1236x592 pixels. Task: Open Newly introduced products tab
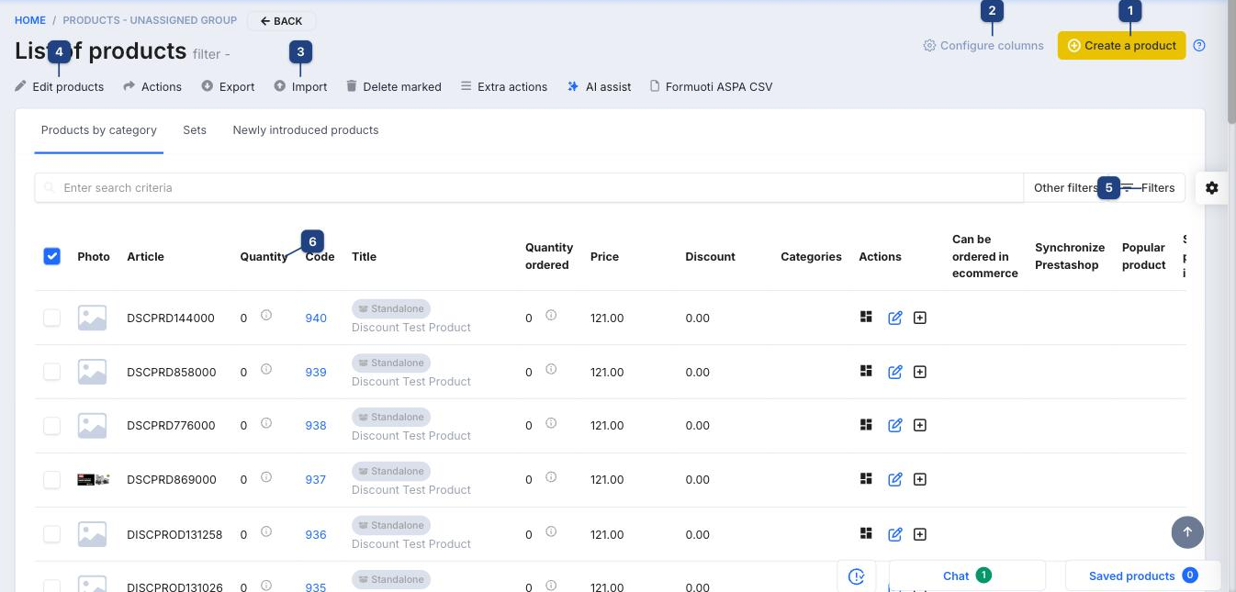coord(306,130)
